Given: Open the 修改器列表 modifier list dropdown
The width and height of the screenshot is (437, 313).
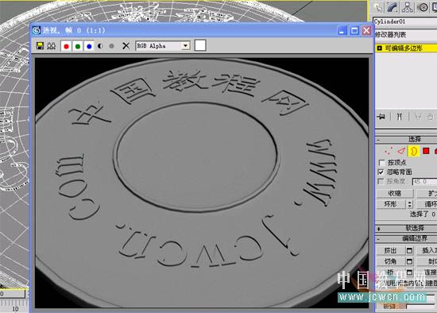Looking at the screenshot, I should (x=406, y=35).
